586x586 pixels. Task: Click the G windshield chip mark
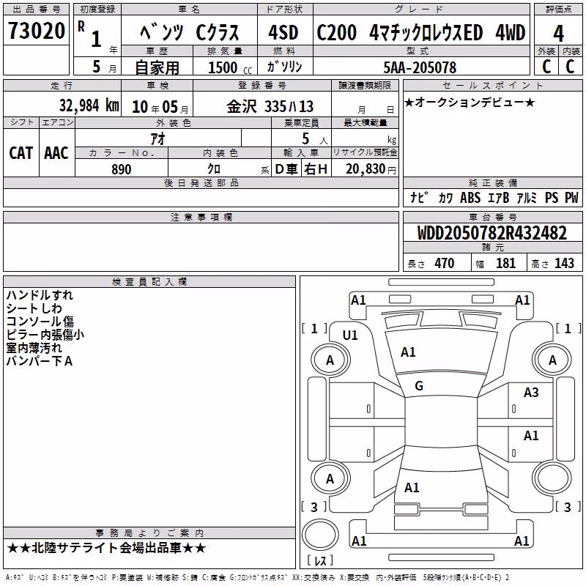click(x=419, y=386)
